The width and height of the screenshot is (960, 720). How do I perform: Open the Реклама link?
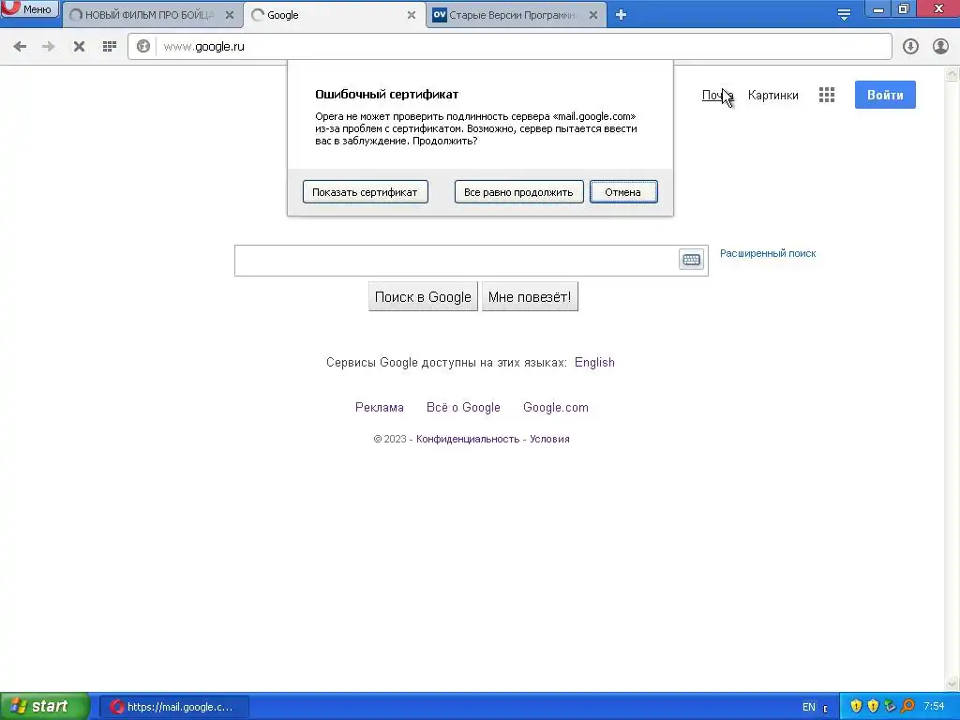(x=380, y=408)
